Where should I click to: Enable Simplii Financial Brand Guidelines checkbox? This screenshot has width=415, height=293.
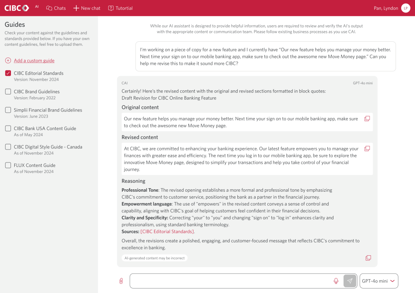pyautogui.click(x=8, y=110)
